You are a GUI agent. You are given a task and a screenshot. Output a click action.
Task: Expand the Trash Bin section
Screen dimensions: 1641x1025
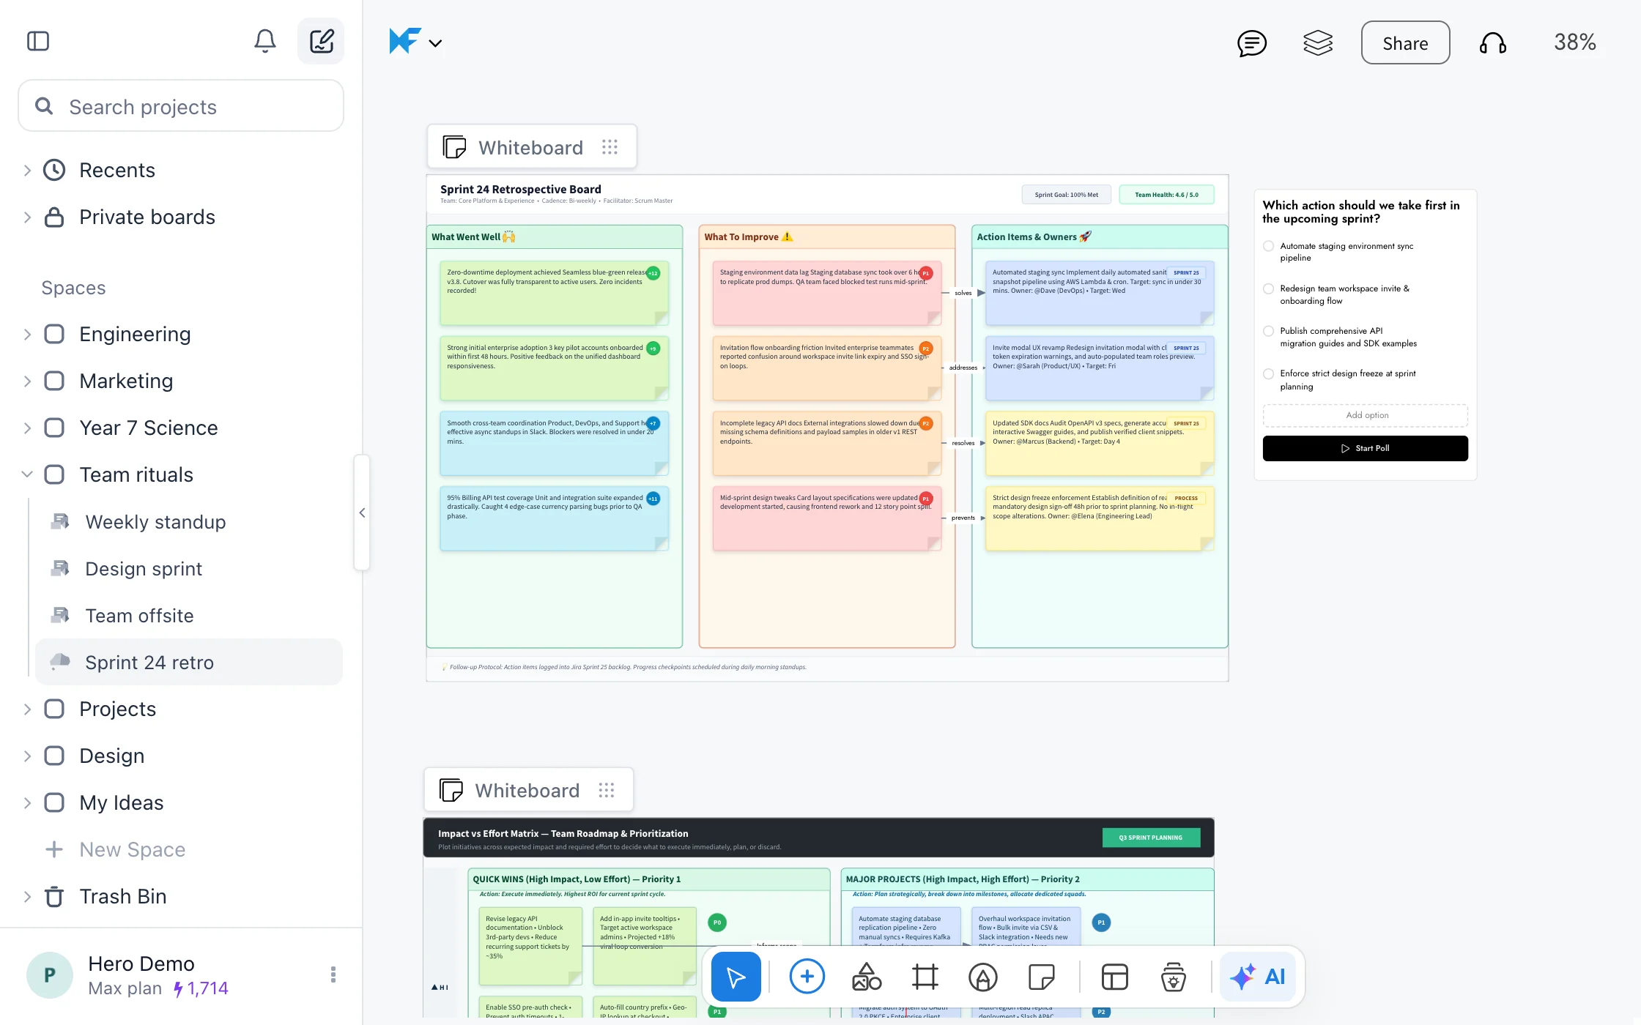point(27,896)
